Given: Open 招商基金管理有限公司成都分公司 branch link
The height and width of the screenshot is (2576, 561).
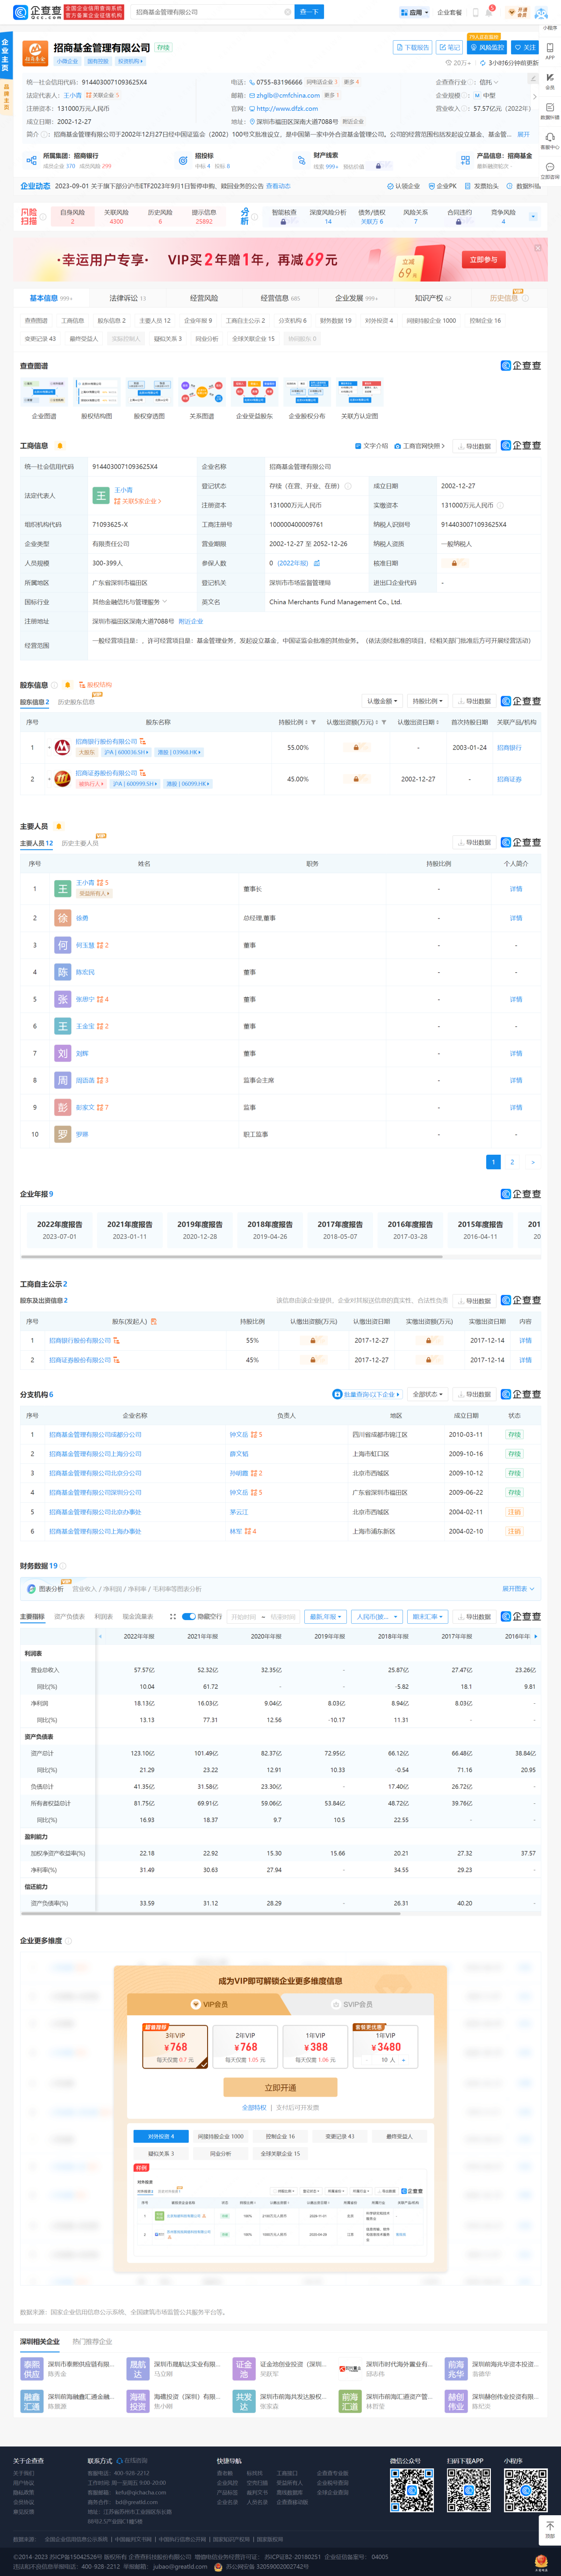Looking at the screenshot, I should click(x=95, y=1434).
